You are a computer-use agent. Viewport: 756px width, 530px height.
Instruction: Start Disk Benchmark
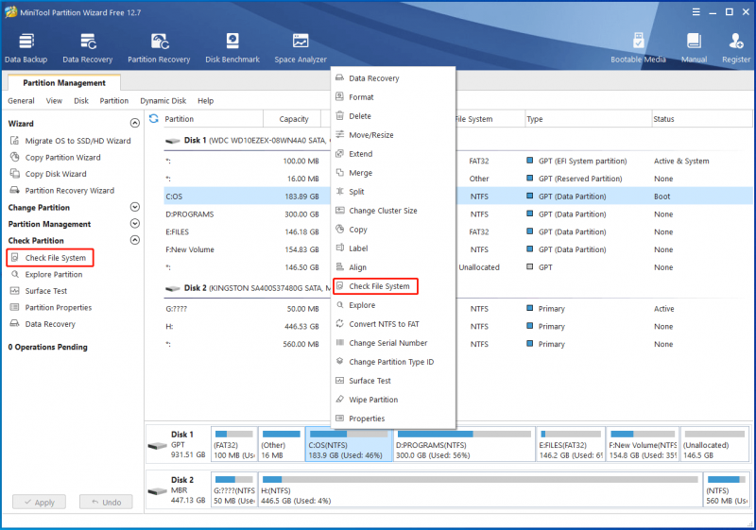coord(232,48)
